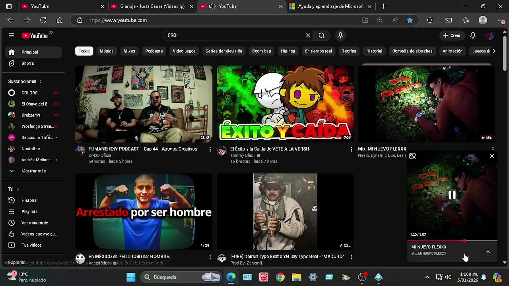Click the browser back arrow
509x286 pixels.
[x=10, y=20]
